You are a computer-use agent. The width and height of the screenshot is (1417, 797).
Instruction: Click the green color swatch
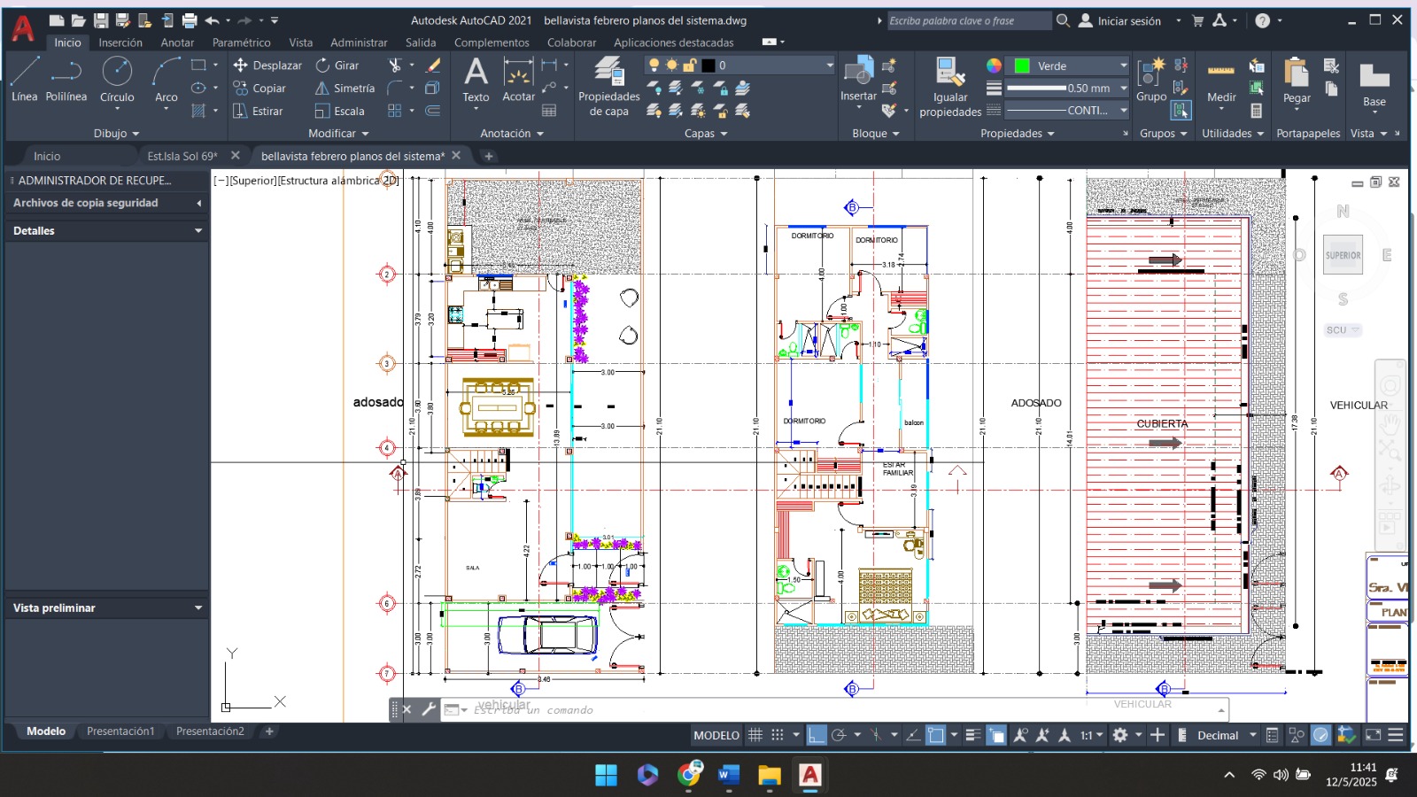click(x=1022, y=66)
